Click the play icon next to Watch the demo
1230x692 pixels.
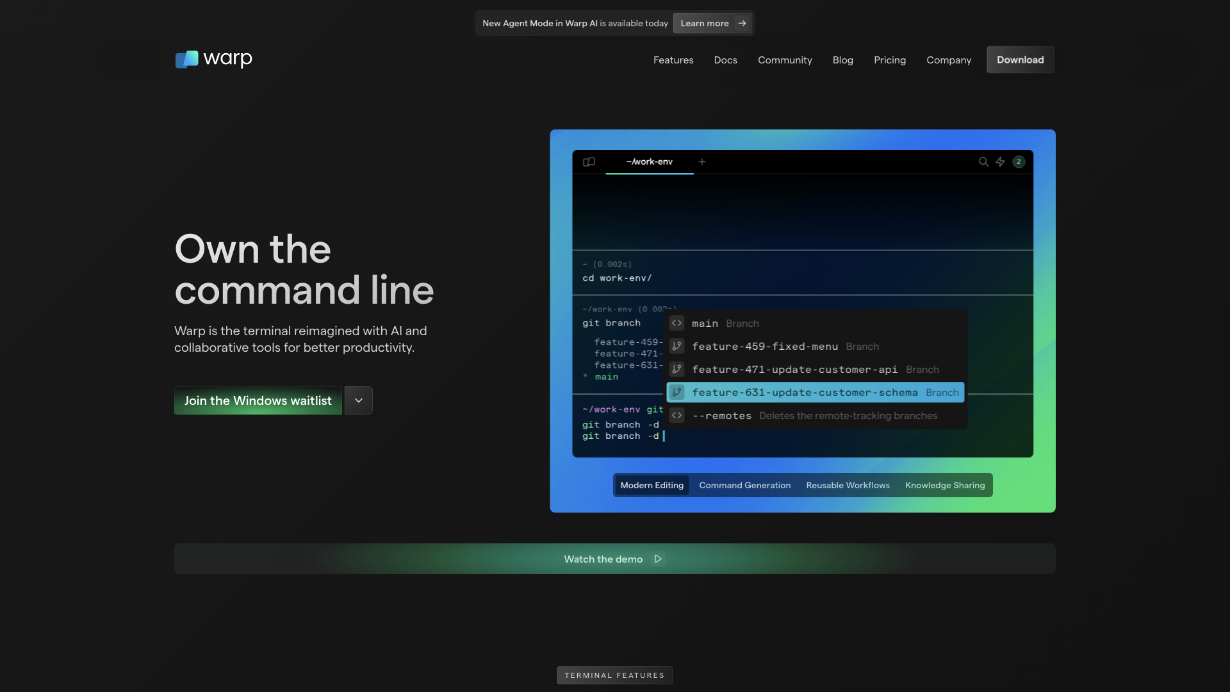pos(658,559)
